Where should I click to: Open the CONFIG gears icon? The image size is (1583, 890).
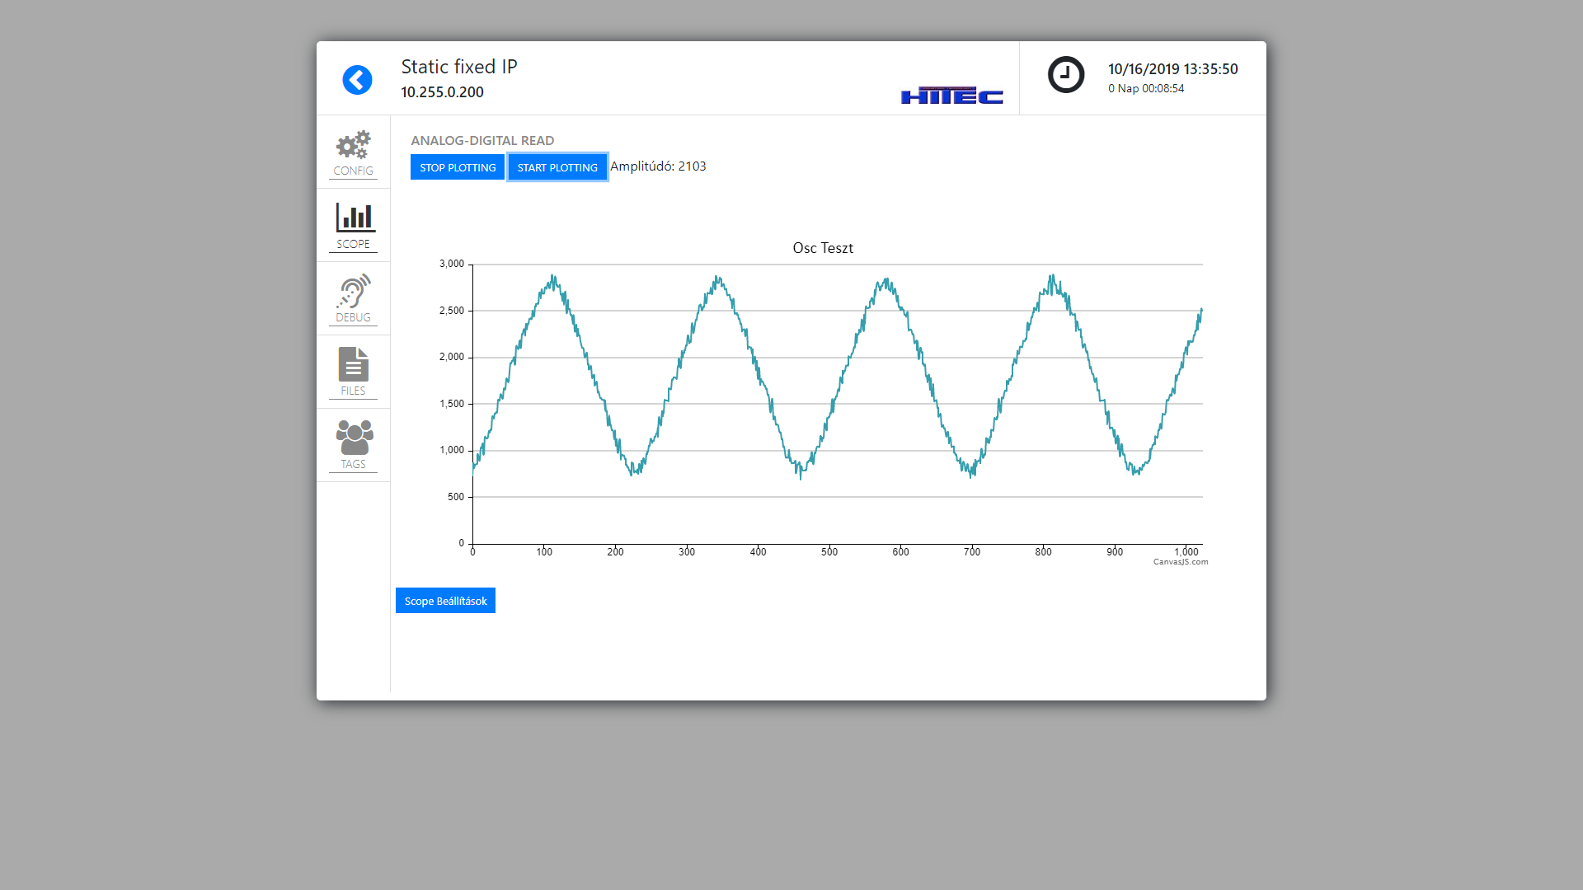353,144
